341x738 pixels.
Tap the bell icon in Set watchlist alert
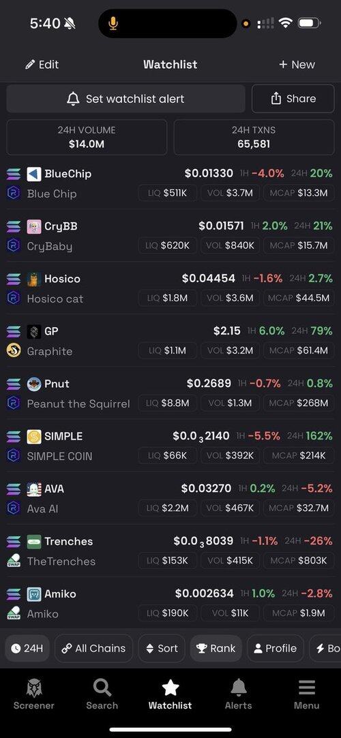point(73,99)
